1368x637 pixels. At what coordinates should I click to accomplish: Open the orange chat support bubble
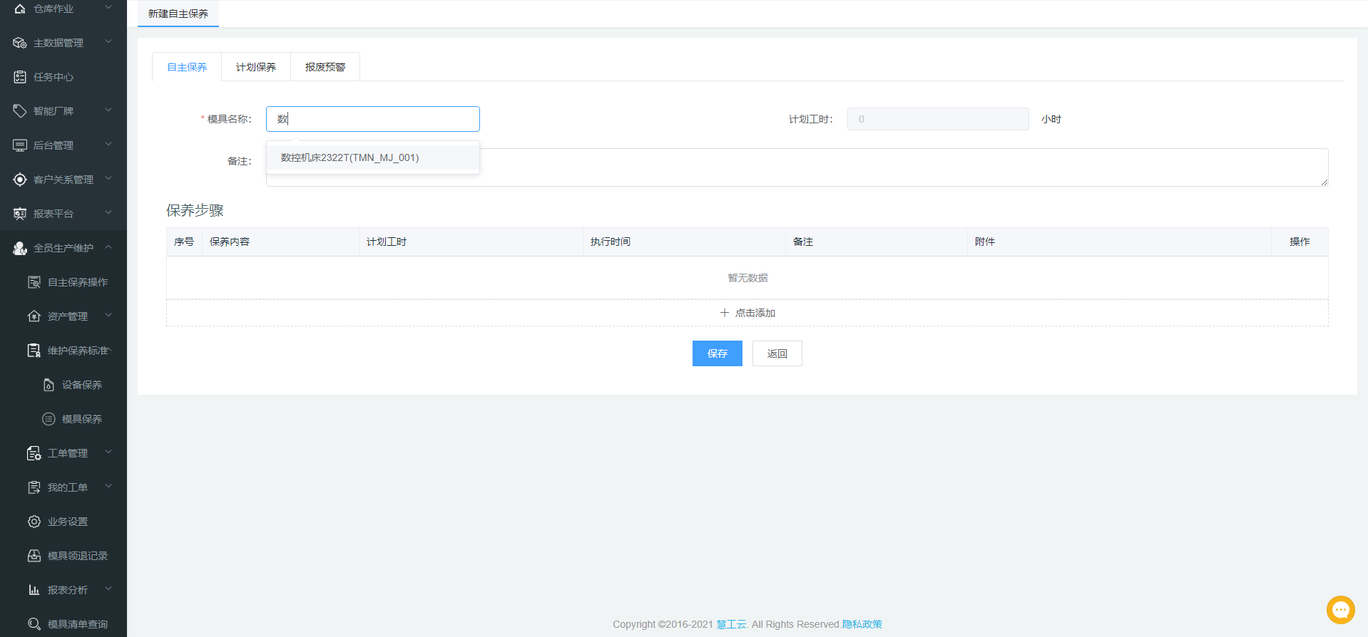pos(1340,610)
